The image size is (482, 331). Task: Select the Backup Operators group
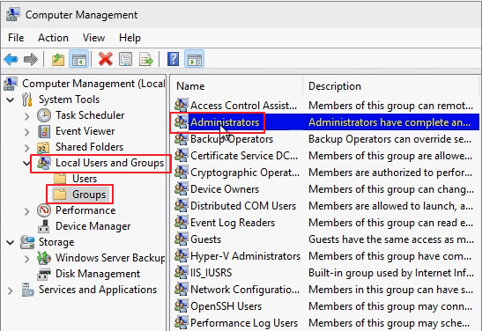[x=232, y=139]
